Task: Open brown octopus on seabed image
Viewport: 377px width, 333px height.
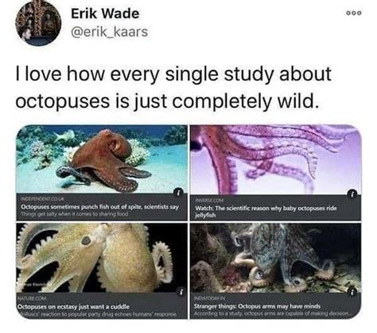Action: pyautogui.click(x=102, y=159)
